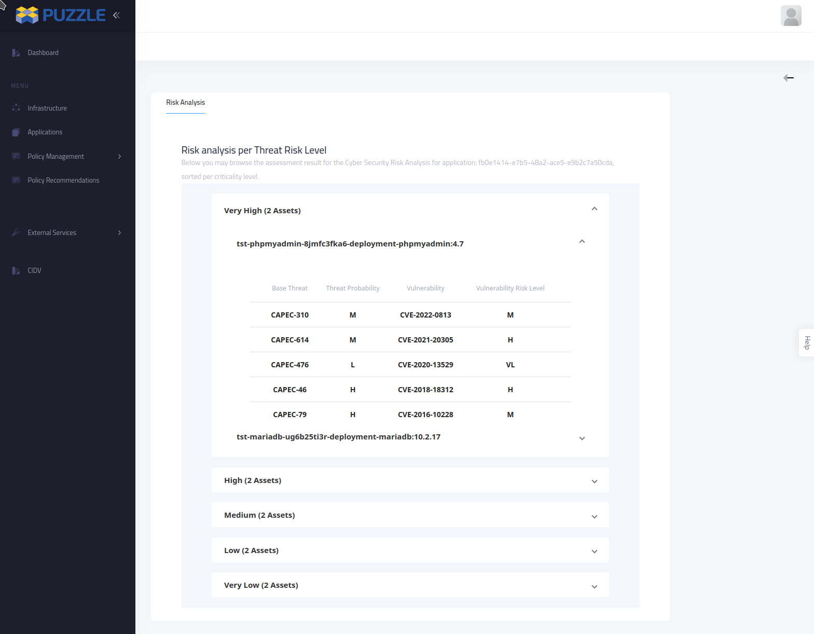This screenshot has width=814, height=634.
Task: Select the Risk Analysis tab
Action: coord(185,103)
